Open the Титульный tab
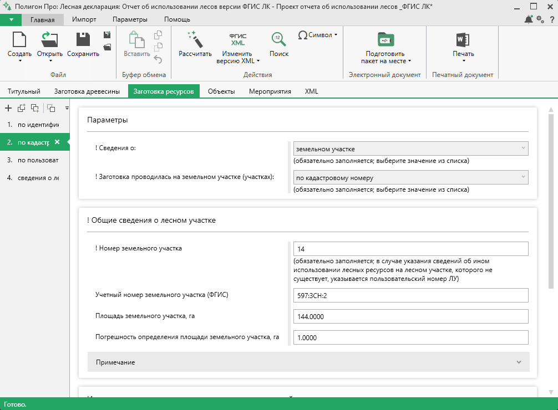This screenshot has width=558, height=410. (24, 91)
